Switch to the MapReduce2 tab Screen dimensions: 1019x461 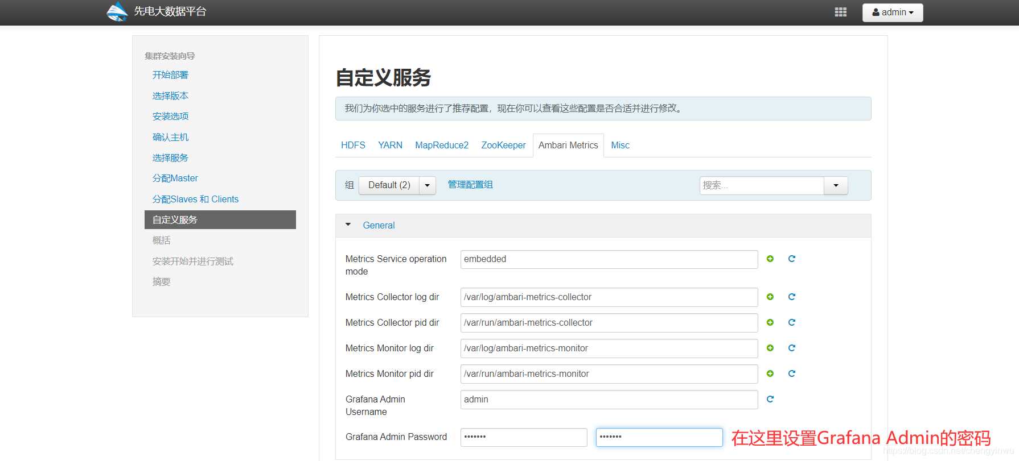442,146
